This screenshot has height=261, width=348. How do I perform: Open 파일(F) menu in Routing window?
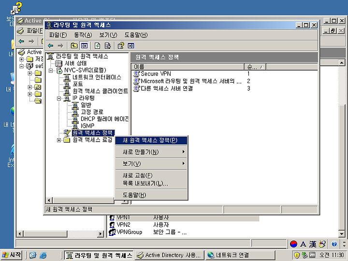58,35
